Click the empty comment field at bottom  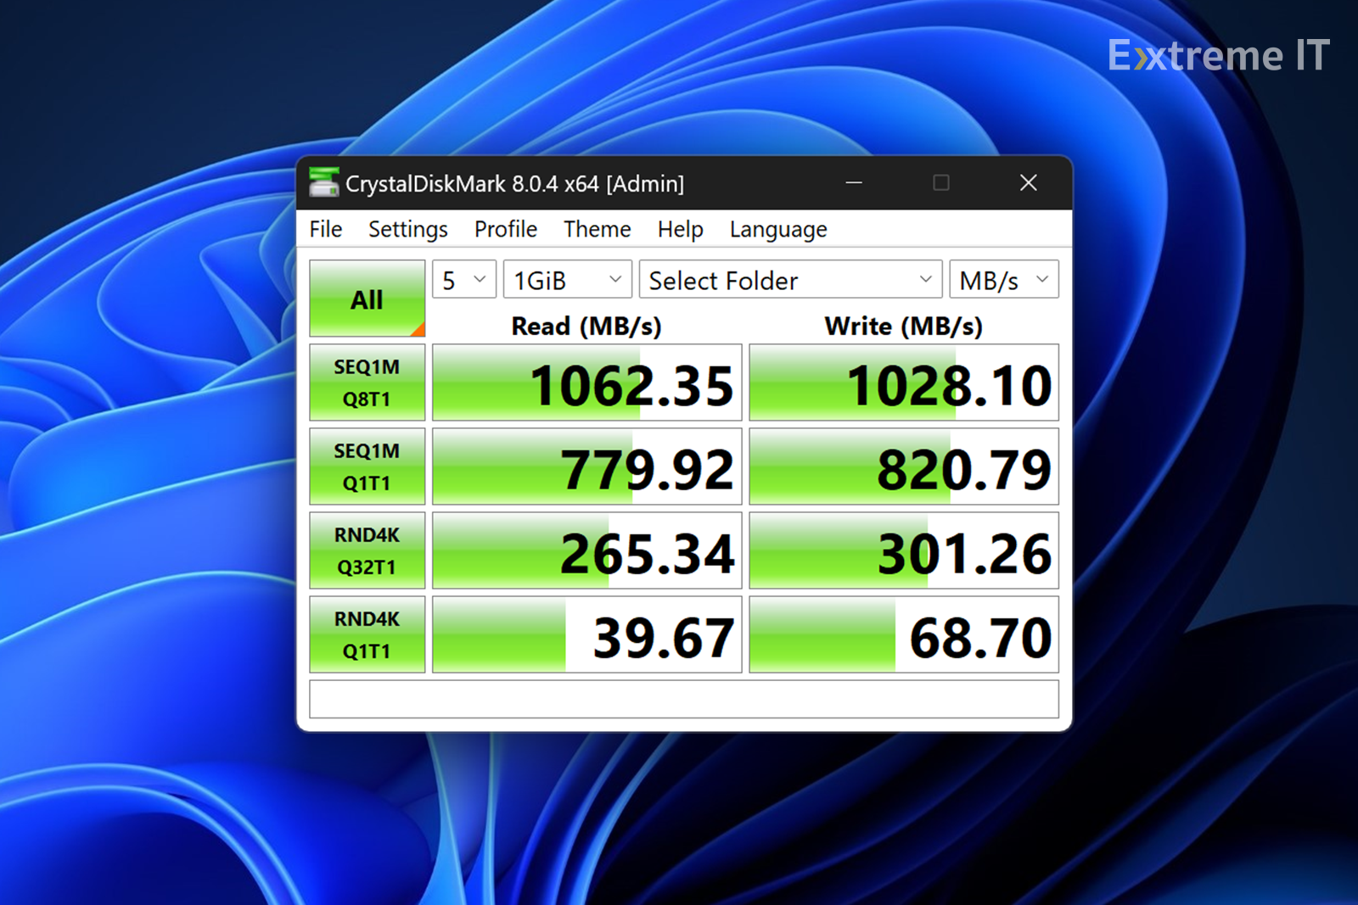684,699
